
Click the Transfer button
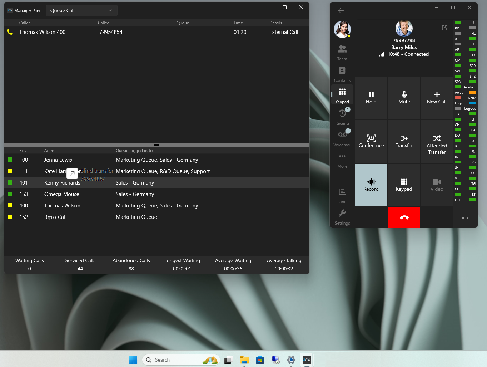coord(404,141)
